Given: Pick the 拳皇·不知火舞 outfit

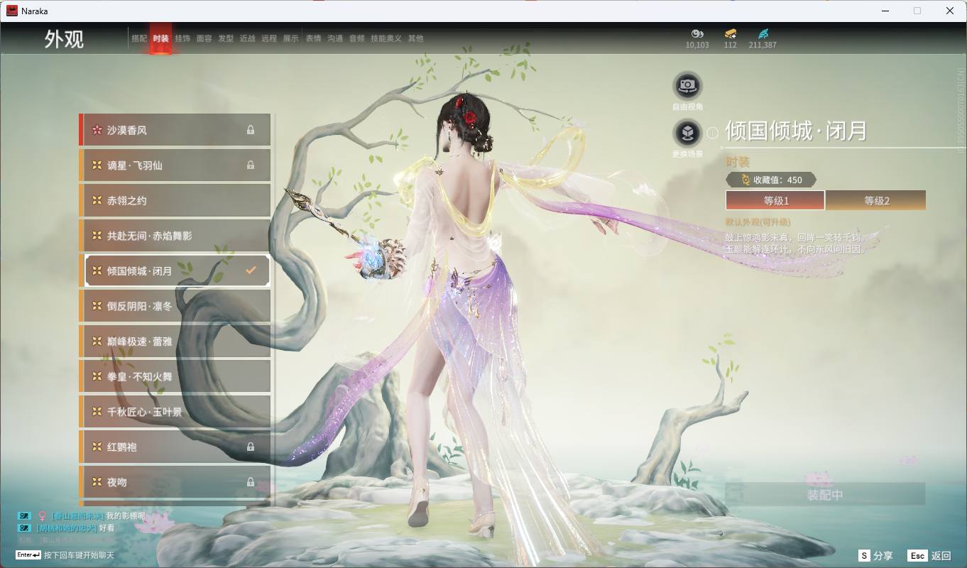Looking at the screenshot, I should point(175,376).
